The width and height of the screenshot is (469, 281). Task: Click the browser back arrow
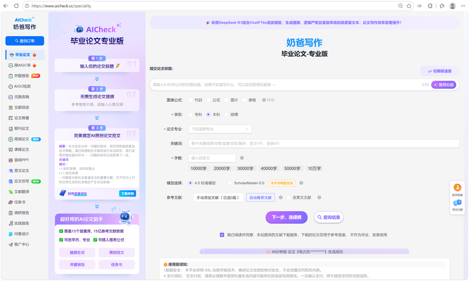[6, 6]
